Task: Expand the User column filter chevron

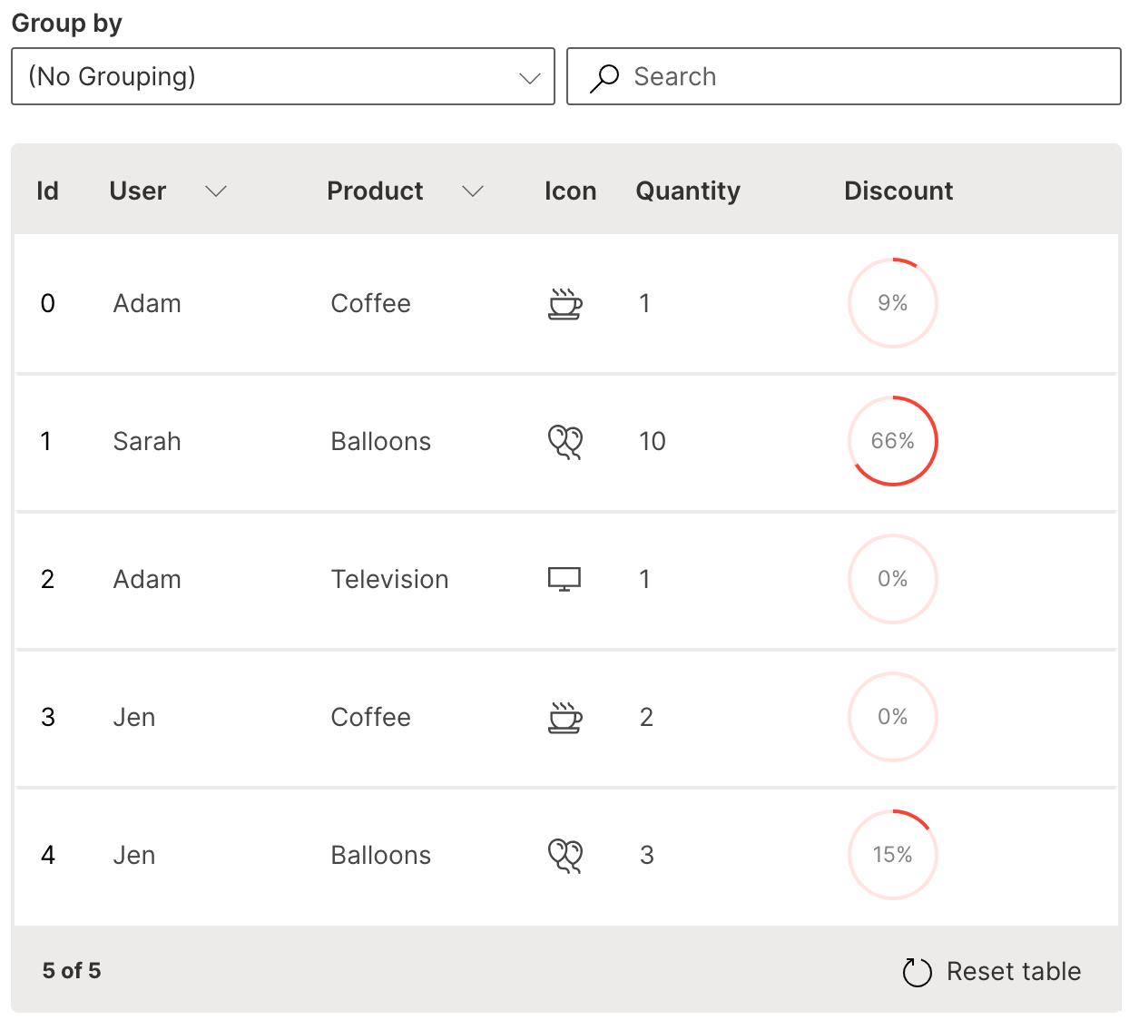Action: [215, 191]
